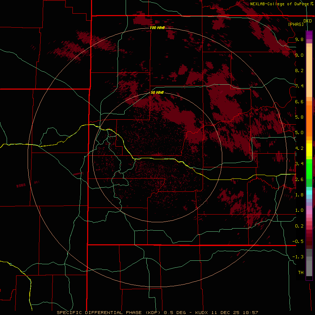315x315 pixels.
Task: Click the KUDX station identifier in the caption
Action: [202, 313]
